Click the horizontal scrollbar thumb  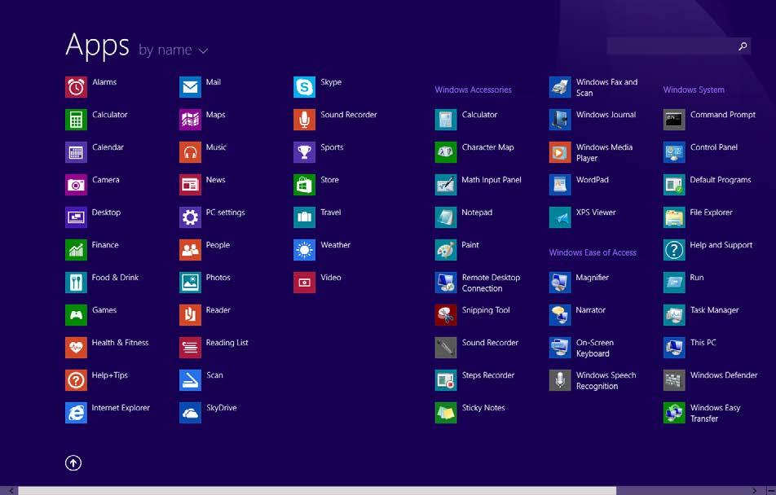click(317, 491)
